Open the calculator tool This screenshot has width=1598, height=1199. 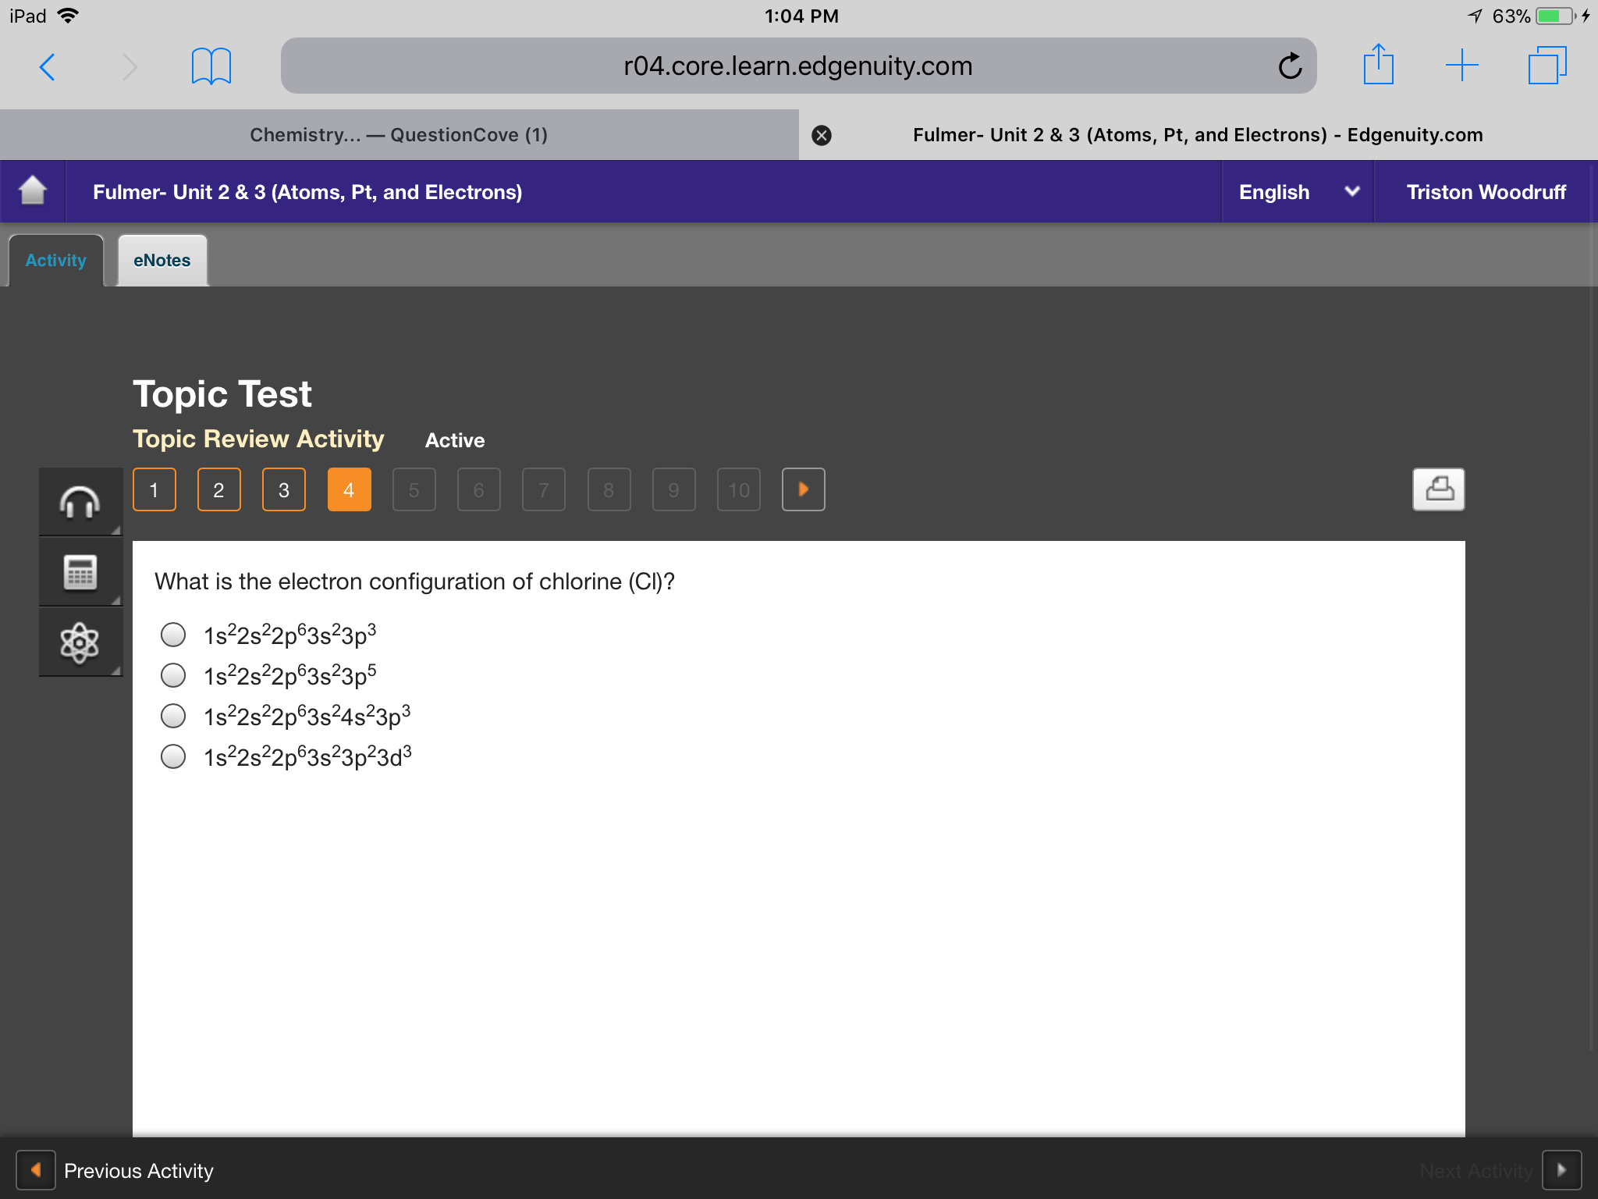[x=80, y=572]
